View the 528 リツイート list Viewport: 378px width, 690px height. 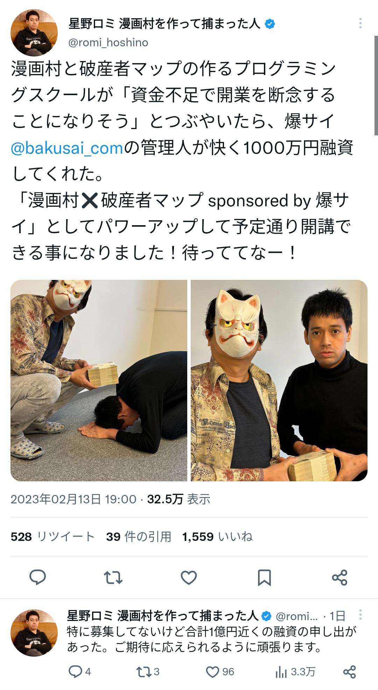click(x=53, y=537)
